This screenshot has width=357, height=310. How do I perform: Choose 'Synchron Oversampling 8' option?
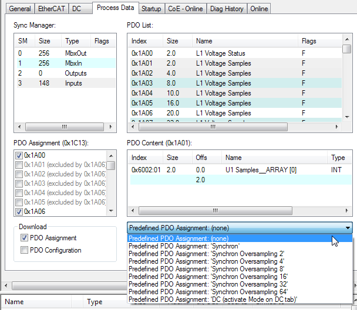[240, 269]
